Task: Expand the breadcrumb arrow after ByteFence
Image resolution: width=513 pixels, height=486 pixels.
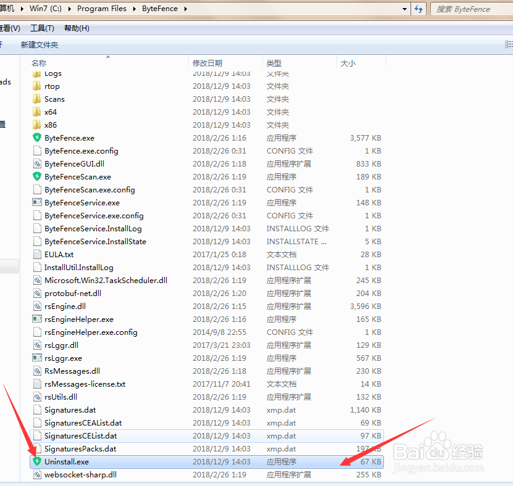Action: point(185,9)
